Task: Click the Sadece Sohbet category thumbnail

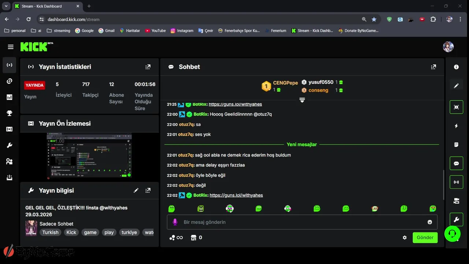Action: click(31, 228)
